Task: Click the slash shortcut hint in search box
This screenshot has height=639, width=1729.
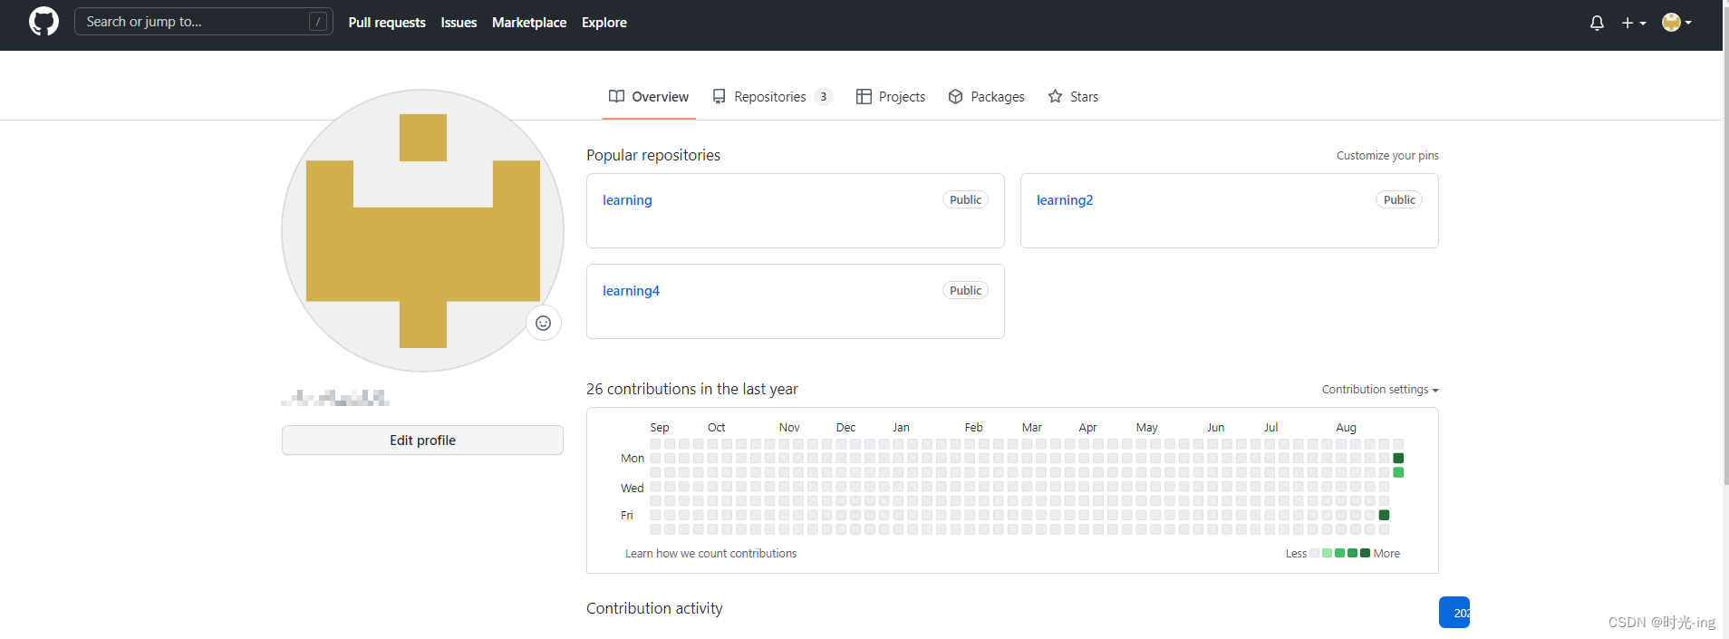Action: [318, 22]
